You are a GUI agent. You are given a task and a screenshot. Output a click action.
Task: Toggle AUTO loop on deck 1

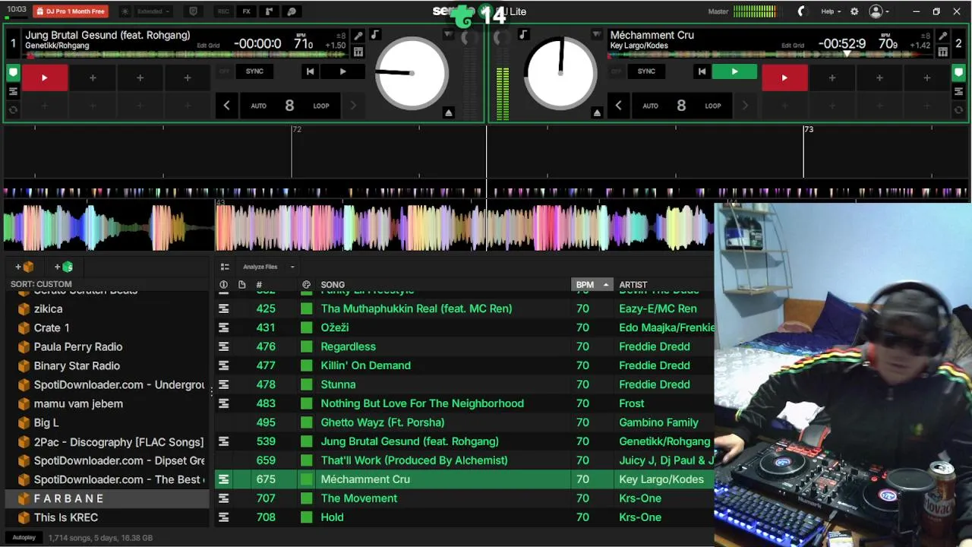click(x=259, y=106)
